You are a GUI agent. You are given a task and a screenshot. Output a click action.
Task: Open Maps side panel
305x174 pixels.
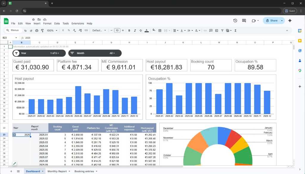[300, 70]
